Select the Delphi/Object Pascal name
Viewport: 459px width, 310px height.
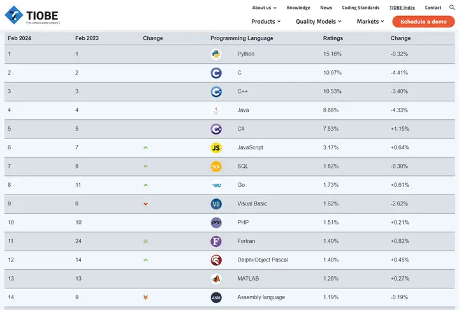tap(263, 260)
